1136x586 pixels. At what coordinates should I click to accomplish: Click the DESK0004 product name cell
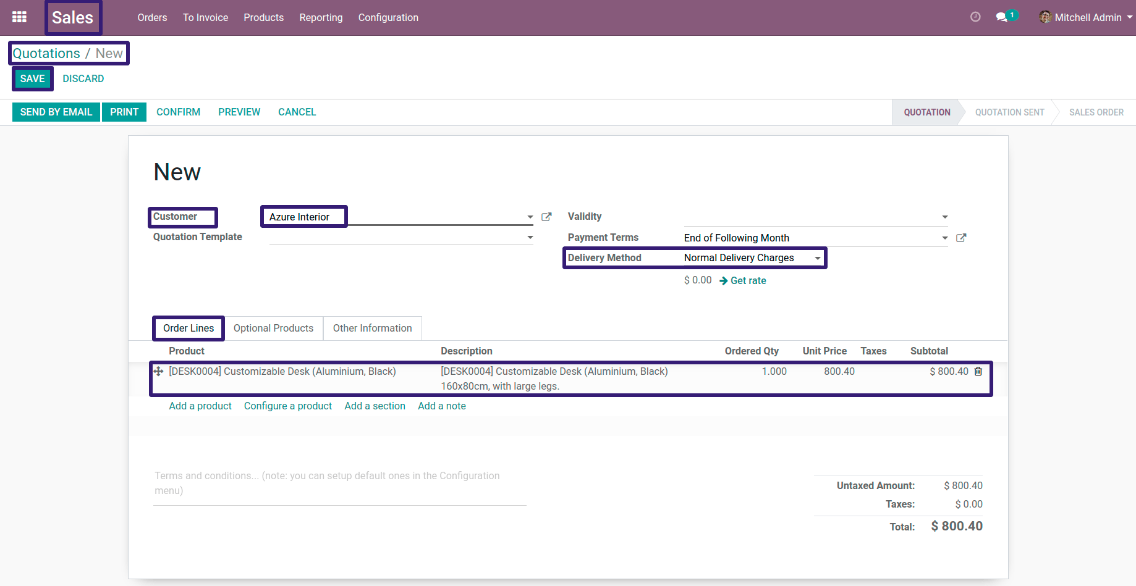(282, 371)
